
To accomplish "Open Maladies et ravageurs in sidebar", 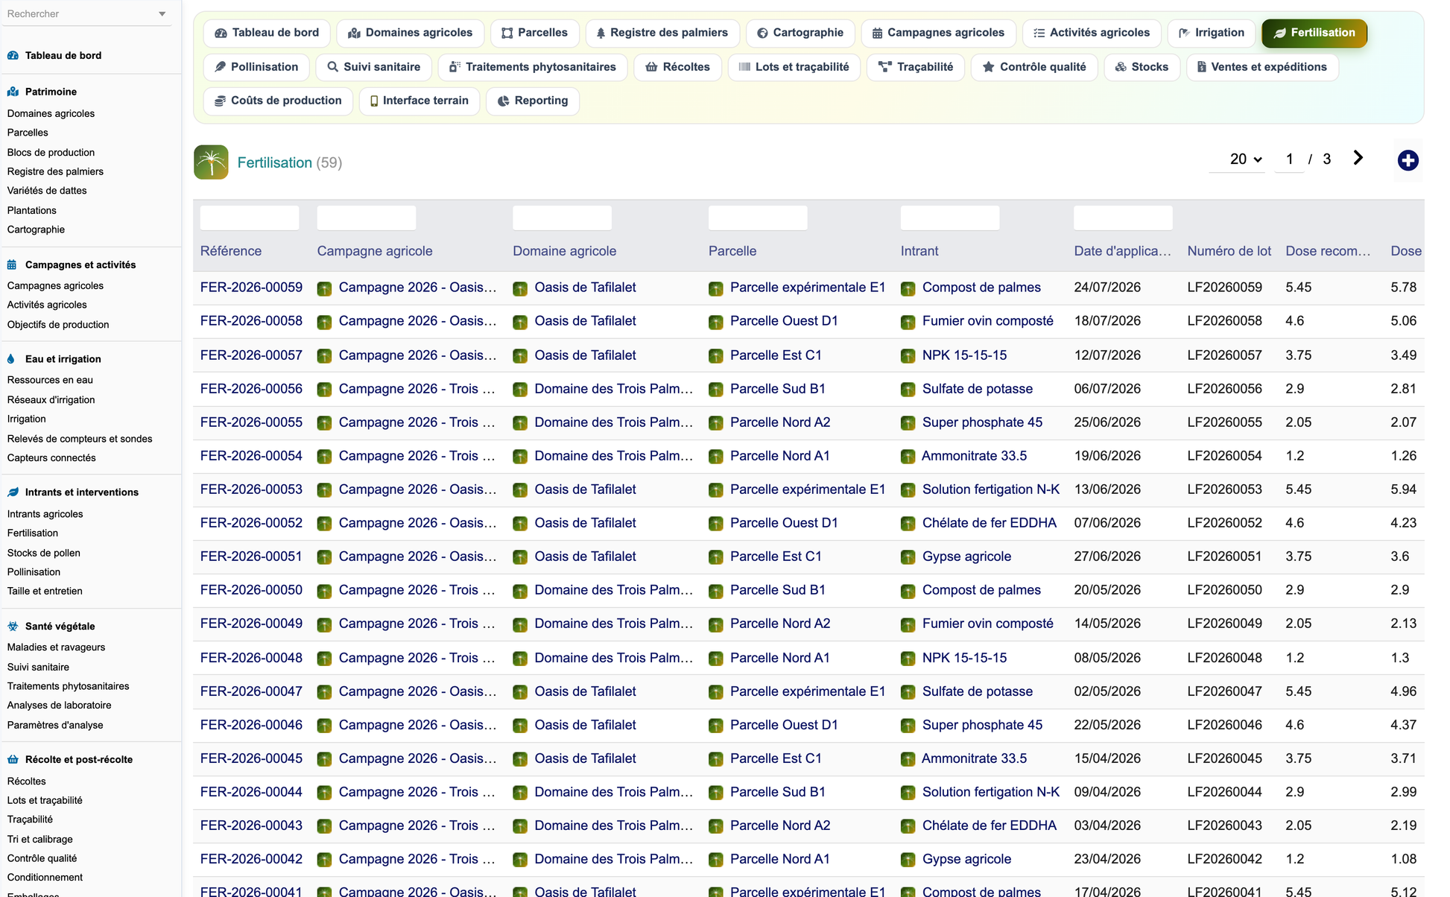I will (x=56, y=647).
